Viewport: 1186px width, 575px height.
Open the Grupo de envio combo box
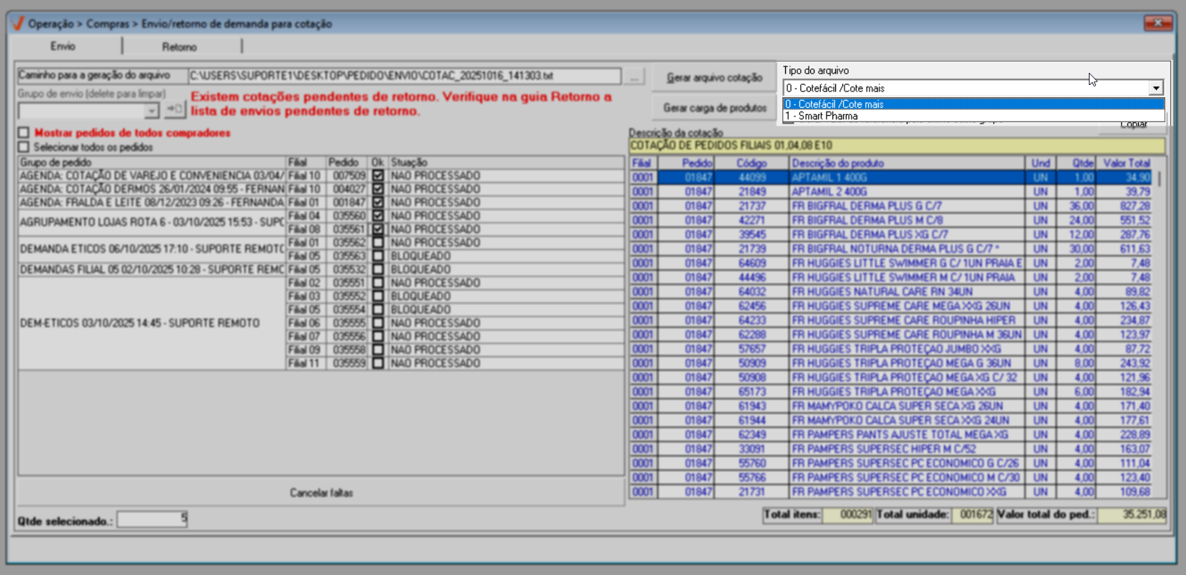[151, 111]
